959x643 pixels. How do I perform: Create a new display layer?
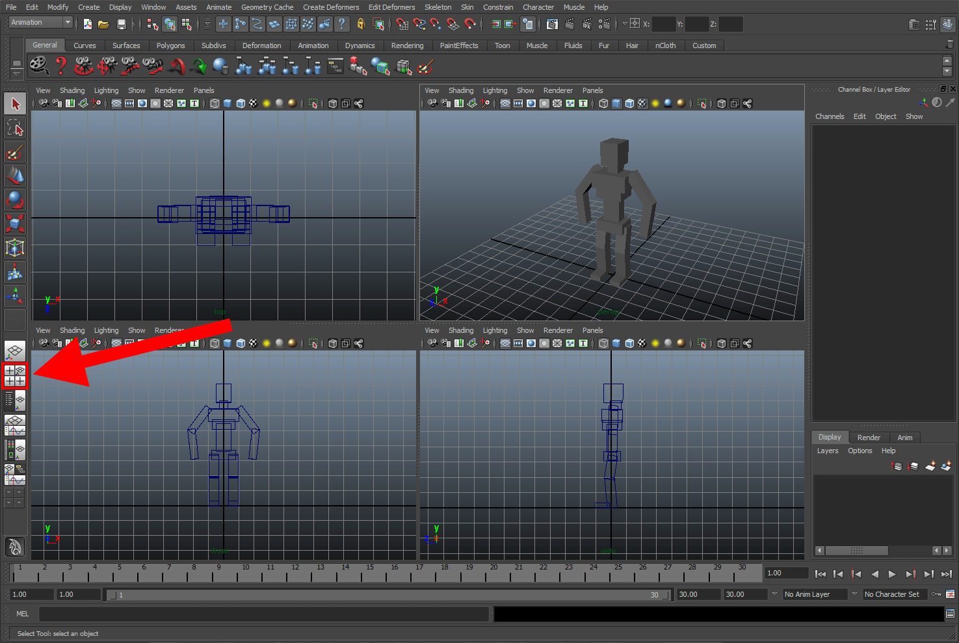pyautogui.click(x=930, y=466)
